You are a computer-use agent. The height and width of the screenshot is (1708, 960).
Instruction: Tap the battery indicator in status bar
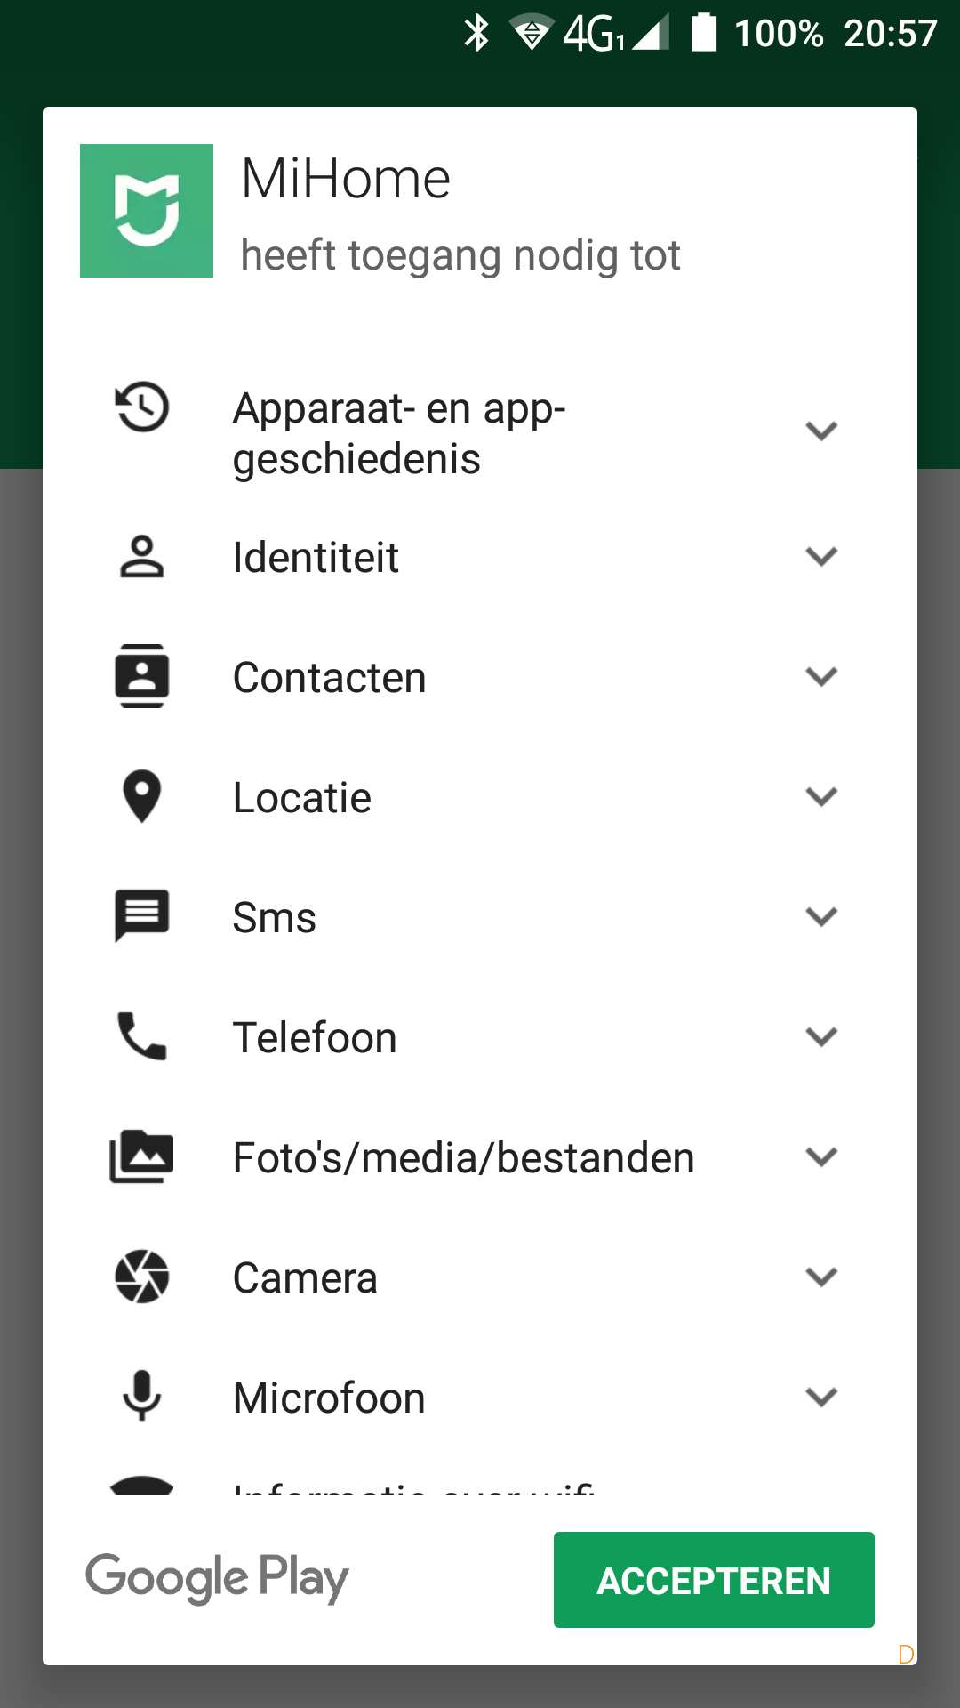pos(704,33)
